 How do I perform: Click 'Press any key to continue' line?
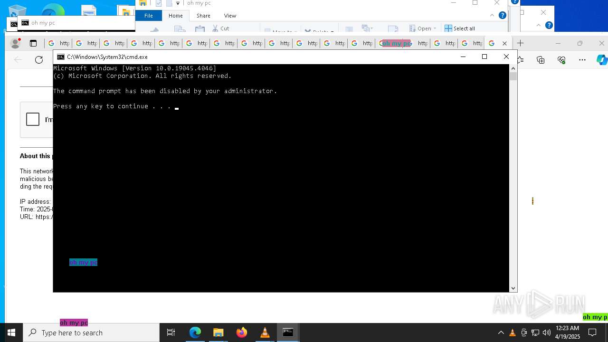click(112, 106)
